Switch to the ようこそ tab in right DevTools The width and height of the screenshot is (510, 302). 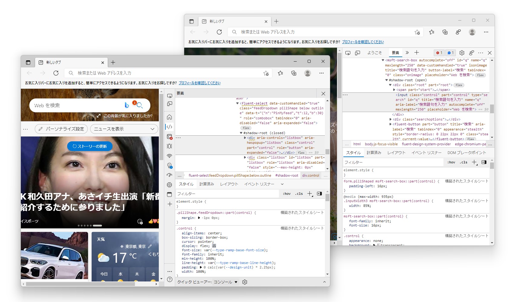point(374,53)
